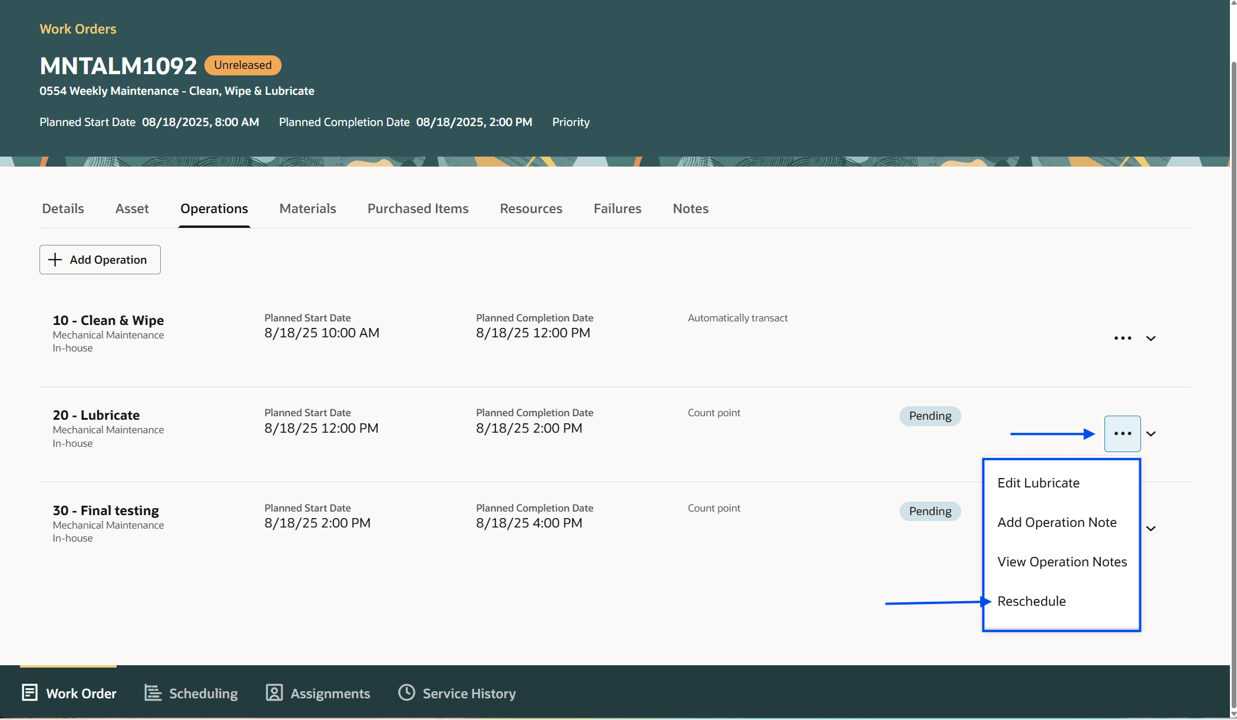Open the Assignments icon in the bottom bar
This screenshot has width=1237, height=720.
[x=274, y=692]
